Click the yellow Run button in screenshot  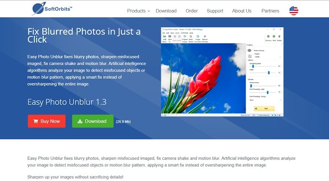pyautogui.click(x=264, y=109)
